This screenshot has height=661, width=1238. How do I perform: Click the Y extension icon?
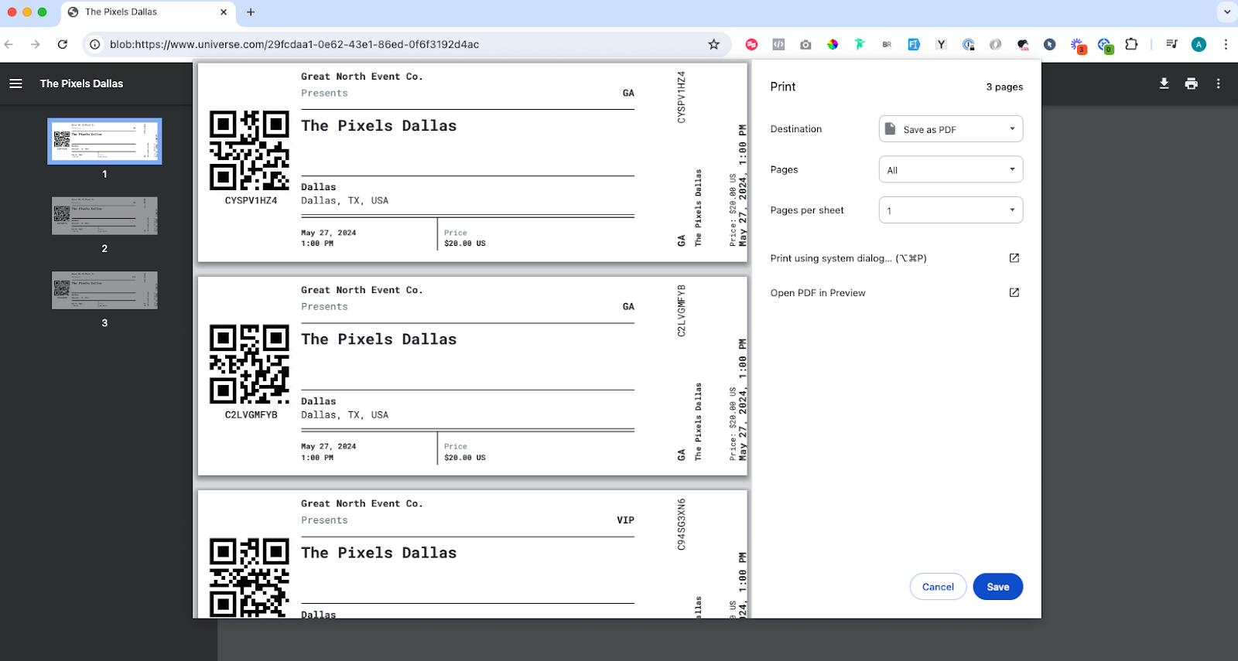tap(941, 44)
